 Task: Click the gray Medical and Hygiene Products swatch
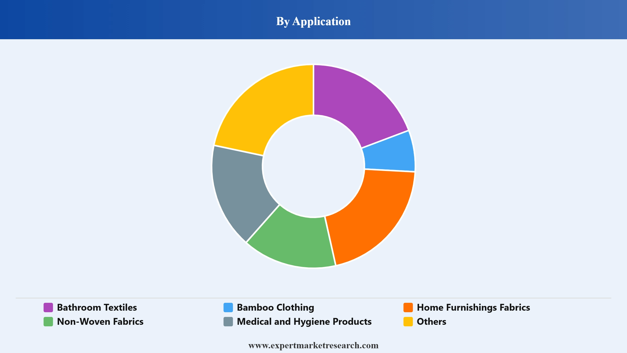(x=228, y=322)
